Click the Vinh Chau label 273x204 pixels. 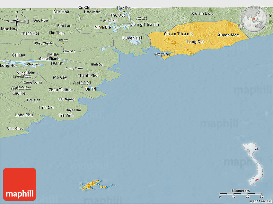(x=15, y=129)
